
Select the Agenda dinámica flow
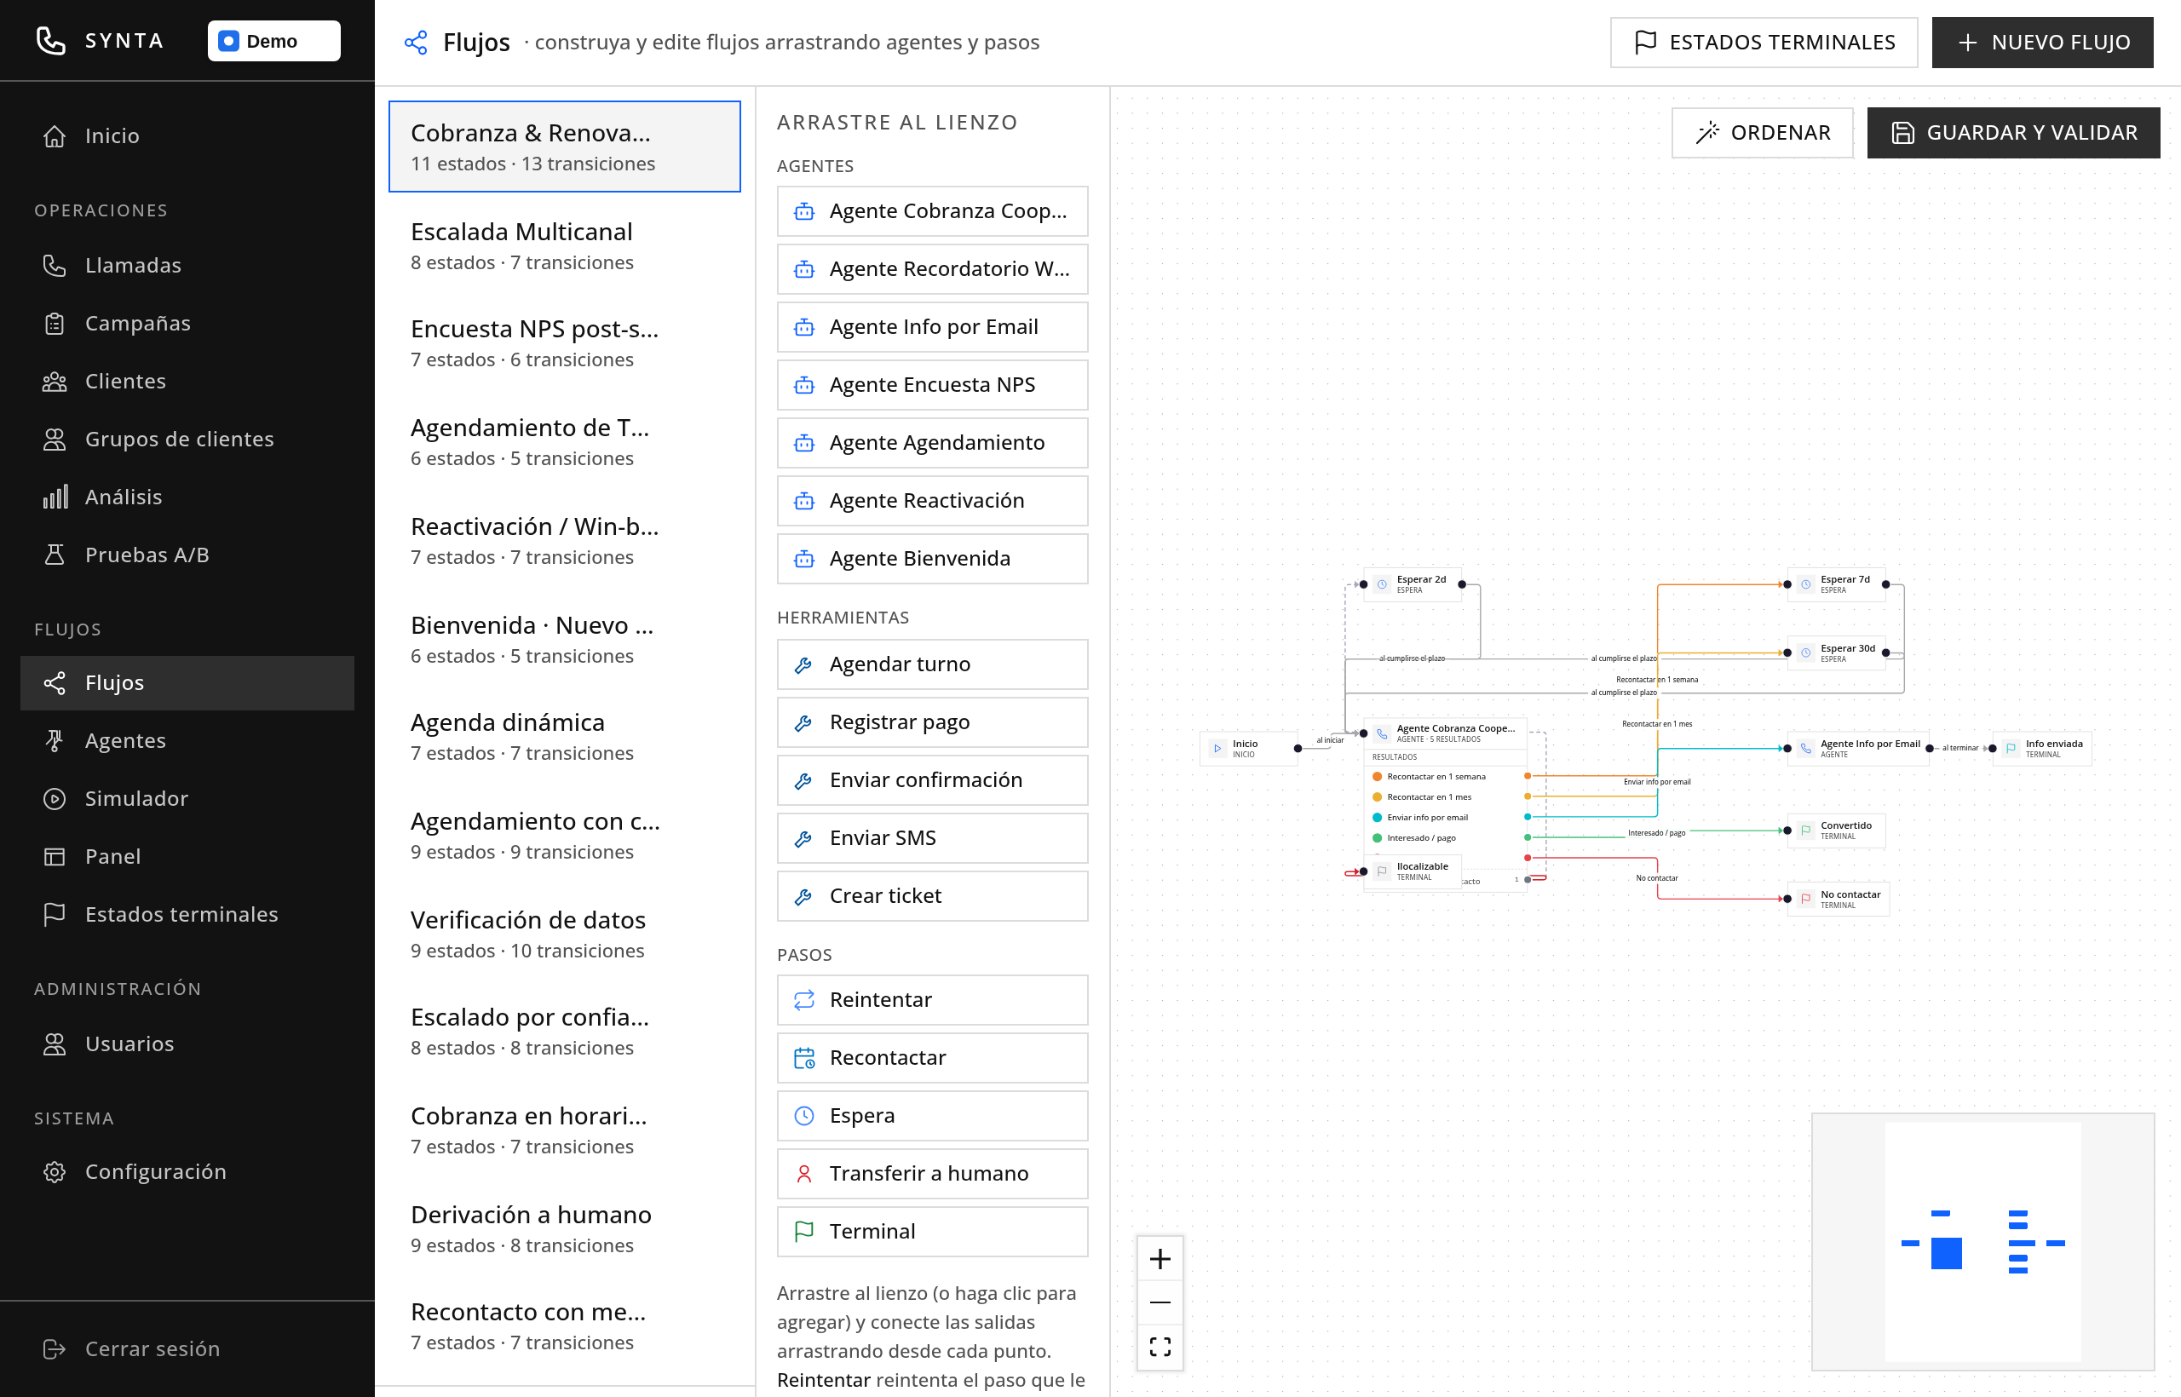click(x=564, y=736)
